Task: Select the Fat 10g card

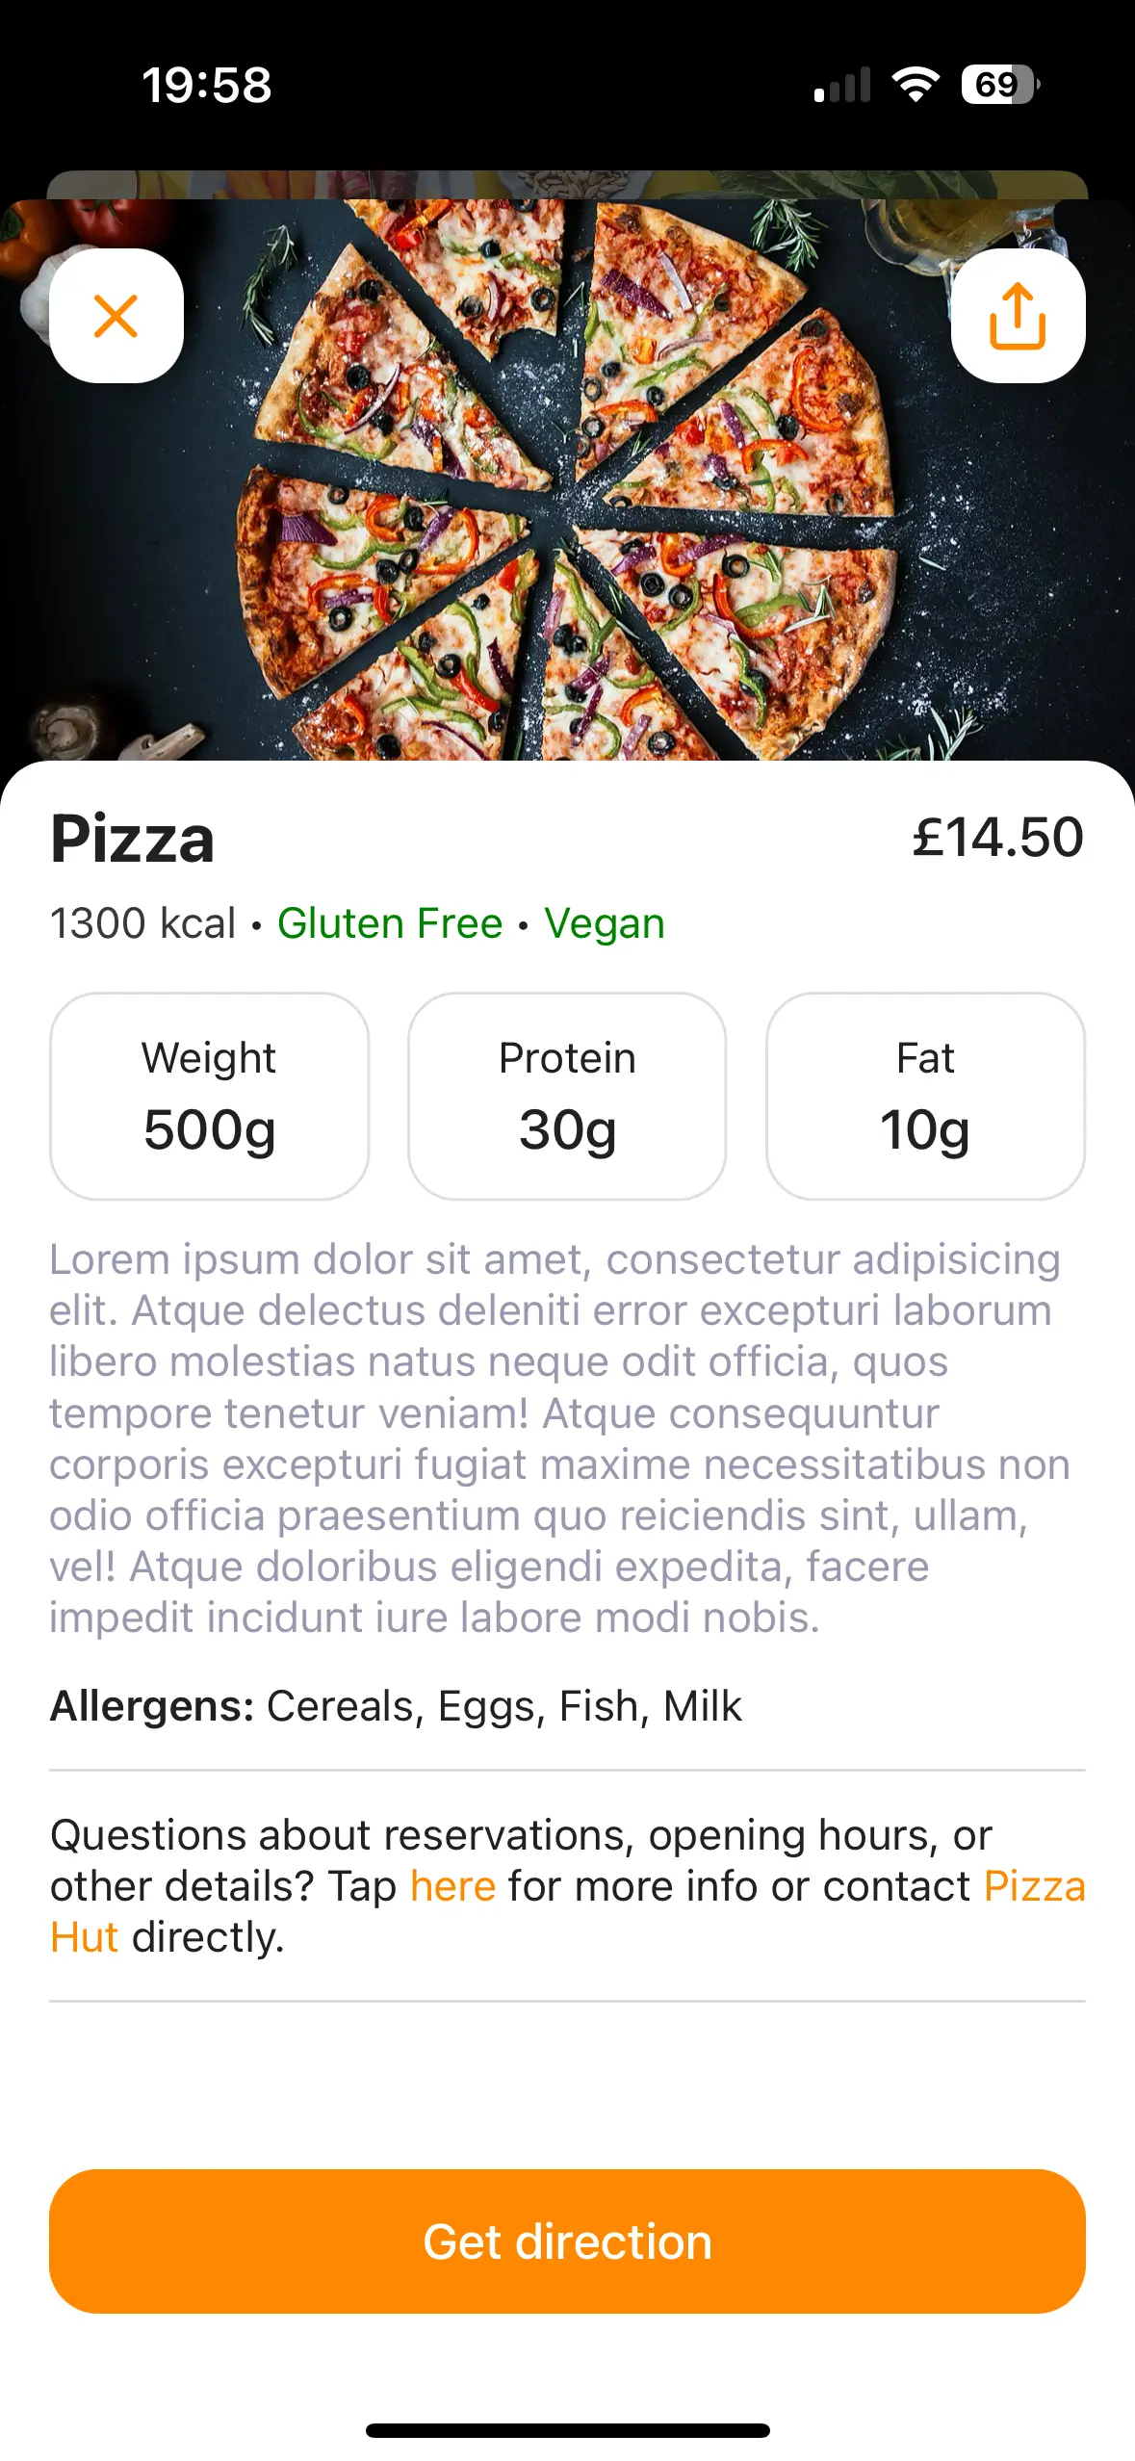Action: (925, 1096)
